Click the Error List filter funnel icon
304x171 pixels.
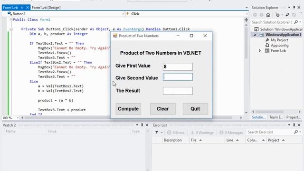click(x=157, y=132)
